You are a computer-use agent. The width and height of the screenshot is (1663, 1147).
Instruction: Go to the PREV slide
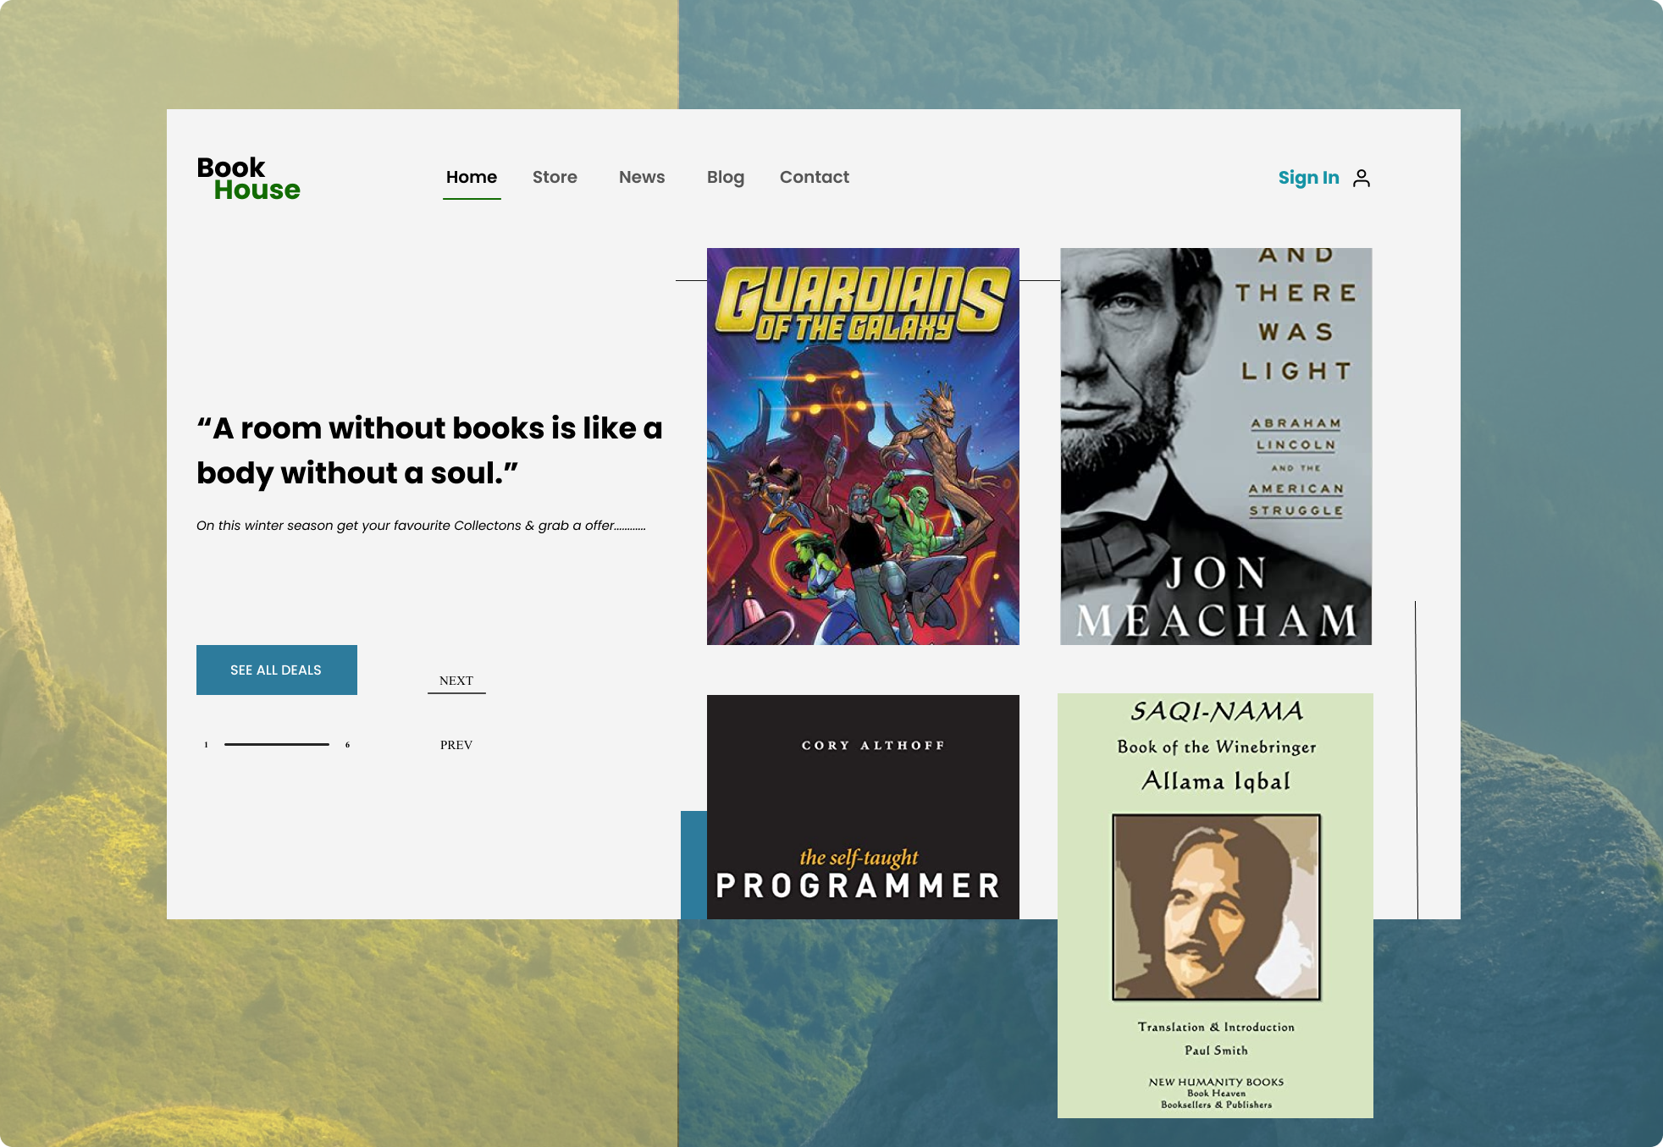click(x=456, y=745)
